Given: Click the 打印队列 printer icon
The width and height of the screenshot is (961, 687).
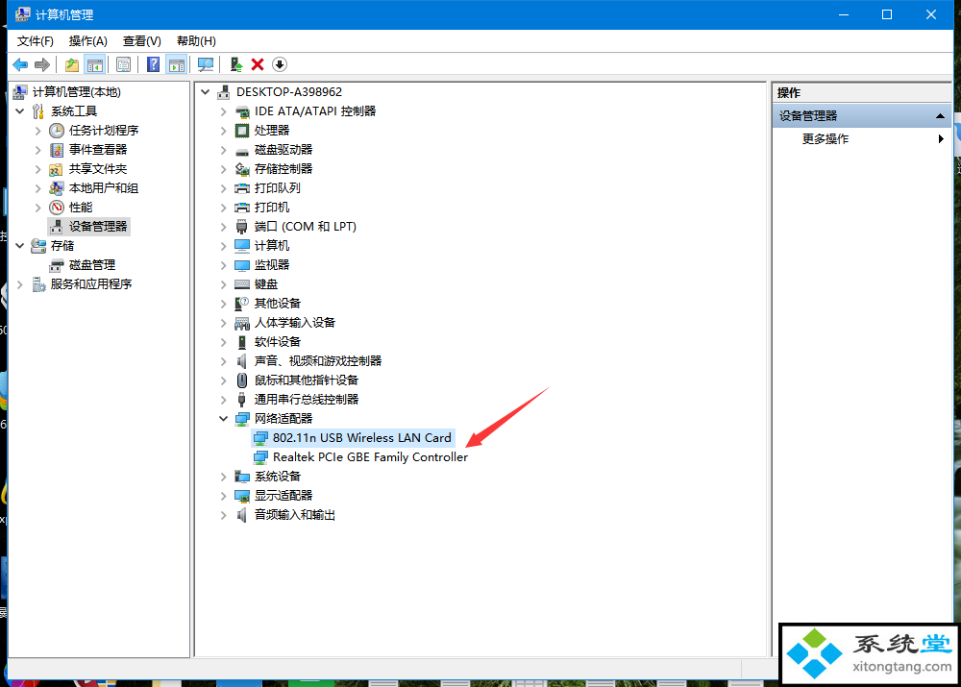Looking at the screenshot, I should coord(243,188).
